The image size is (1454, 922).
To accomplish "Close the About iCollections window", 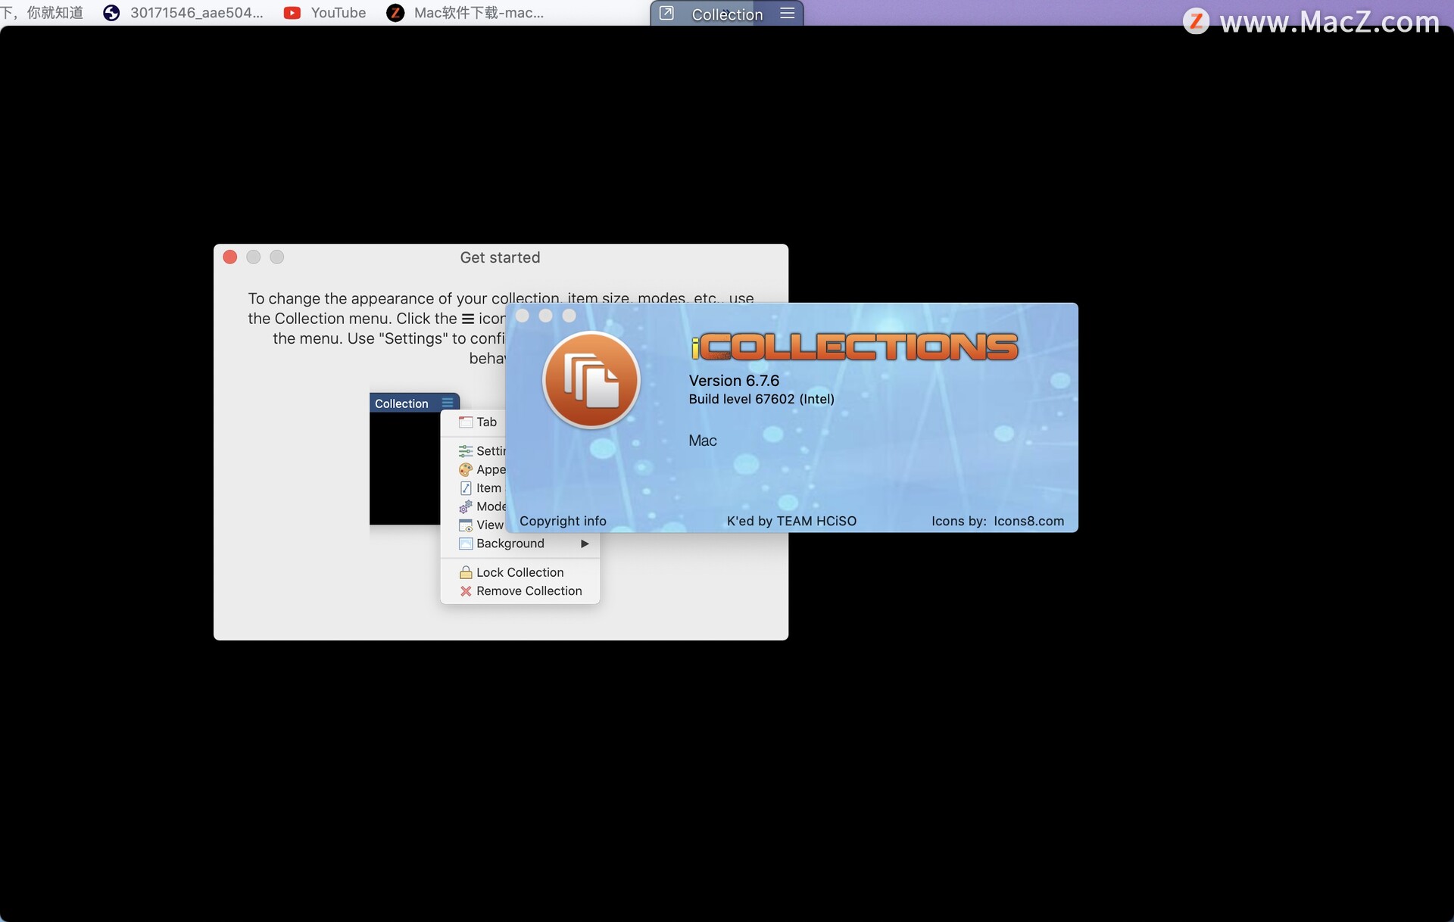I will (522, 316).
